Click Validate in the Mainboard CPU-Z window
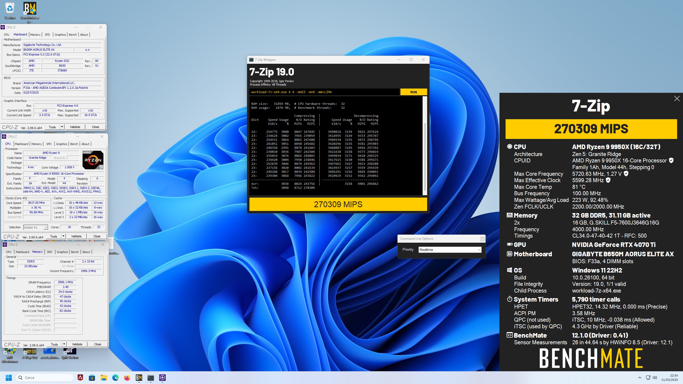 tap(75, 127)
